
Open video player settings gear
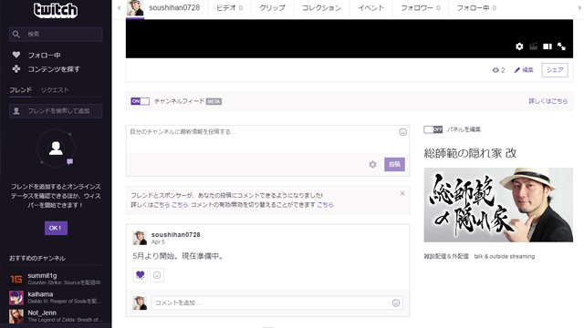(x=519, y=46)
